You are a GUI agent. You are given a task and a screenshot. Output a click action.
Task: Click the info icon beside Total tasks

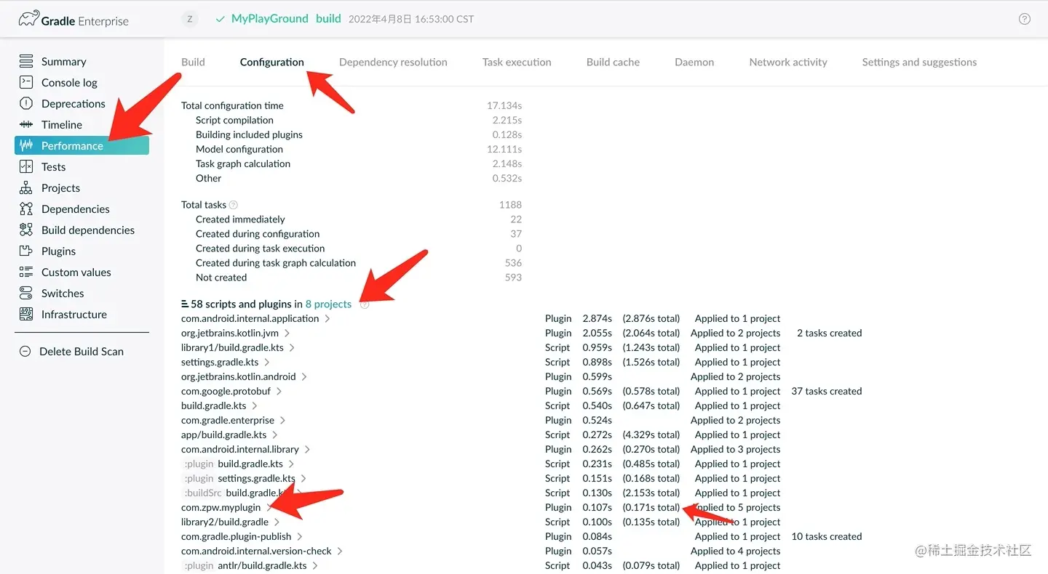234,205
